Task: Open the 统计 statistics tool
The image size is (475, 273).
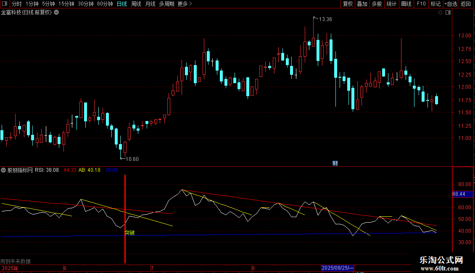Action: (391, 4)
